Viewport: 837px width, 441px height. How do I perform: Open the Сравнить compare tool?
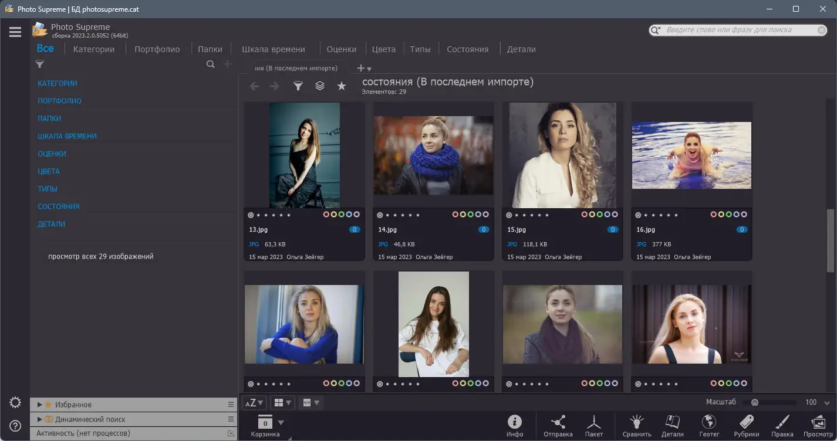[x=636, y=421]
